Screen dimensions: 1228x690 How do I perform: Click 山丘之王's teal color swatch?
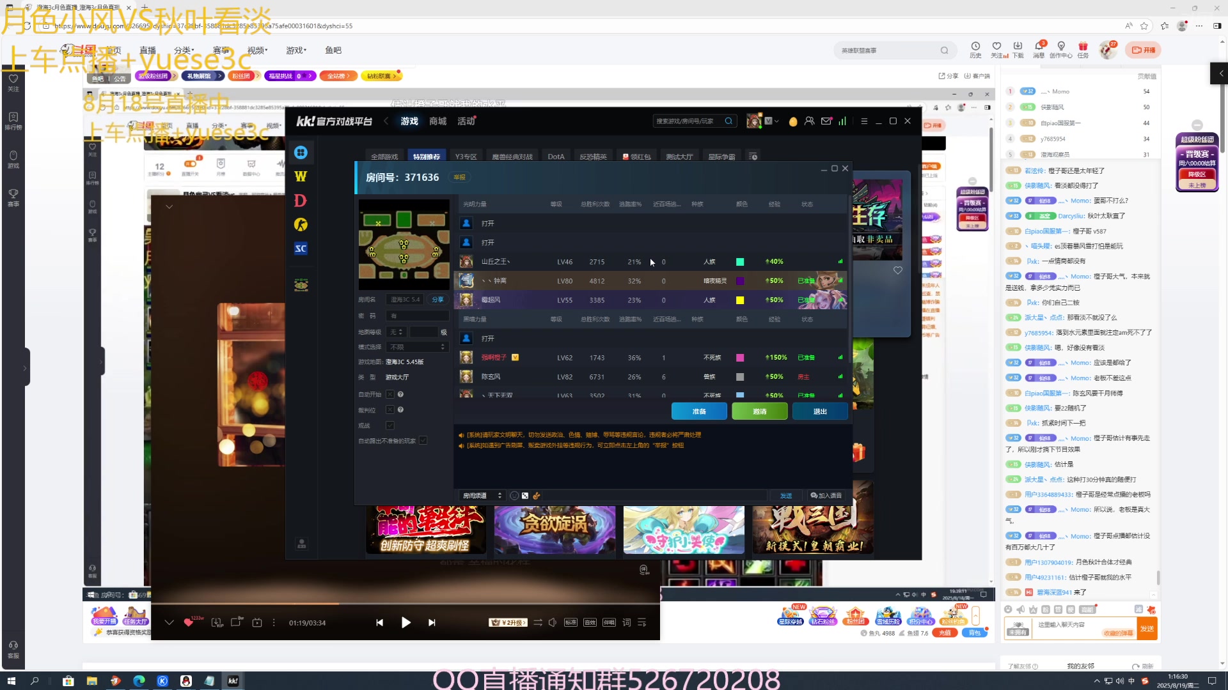740,262
